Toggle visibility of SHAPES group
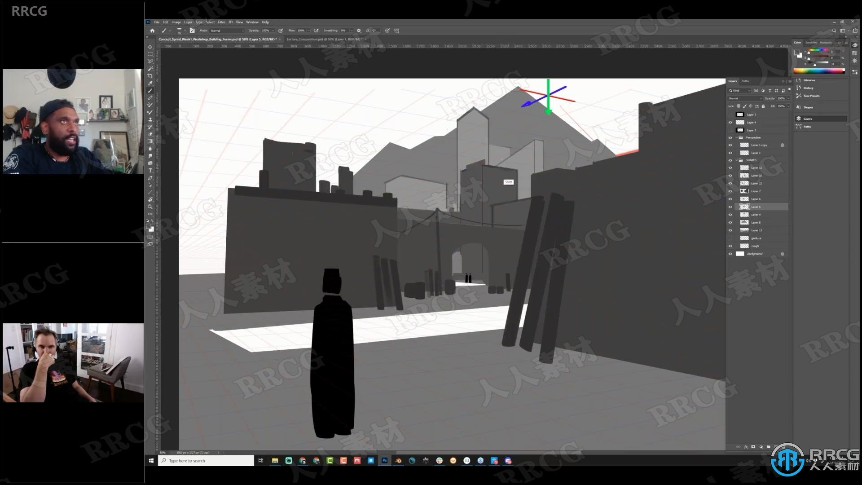This screenshot has width=862, height=485. (x=730, y=160)
